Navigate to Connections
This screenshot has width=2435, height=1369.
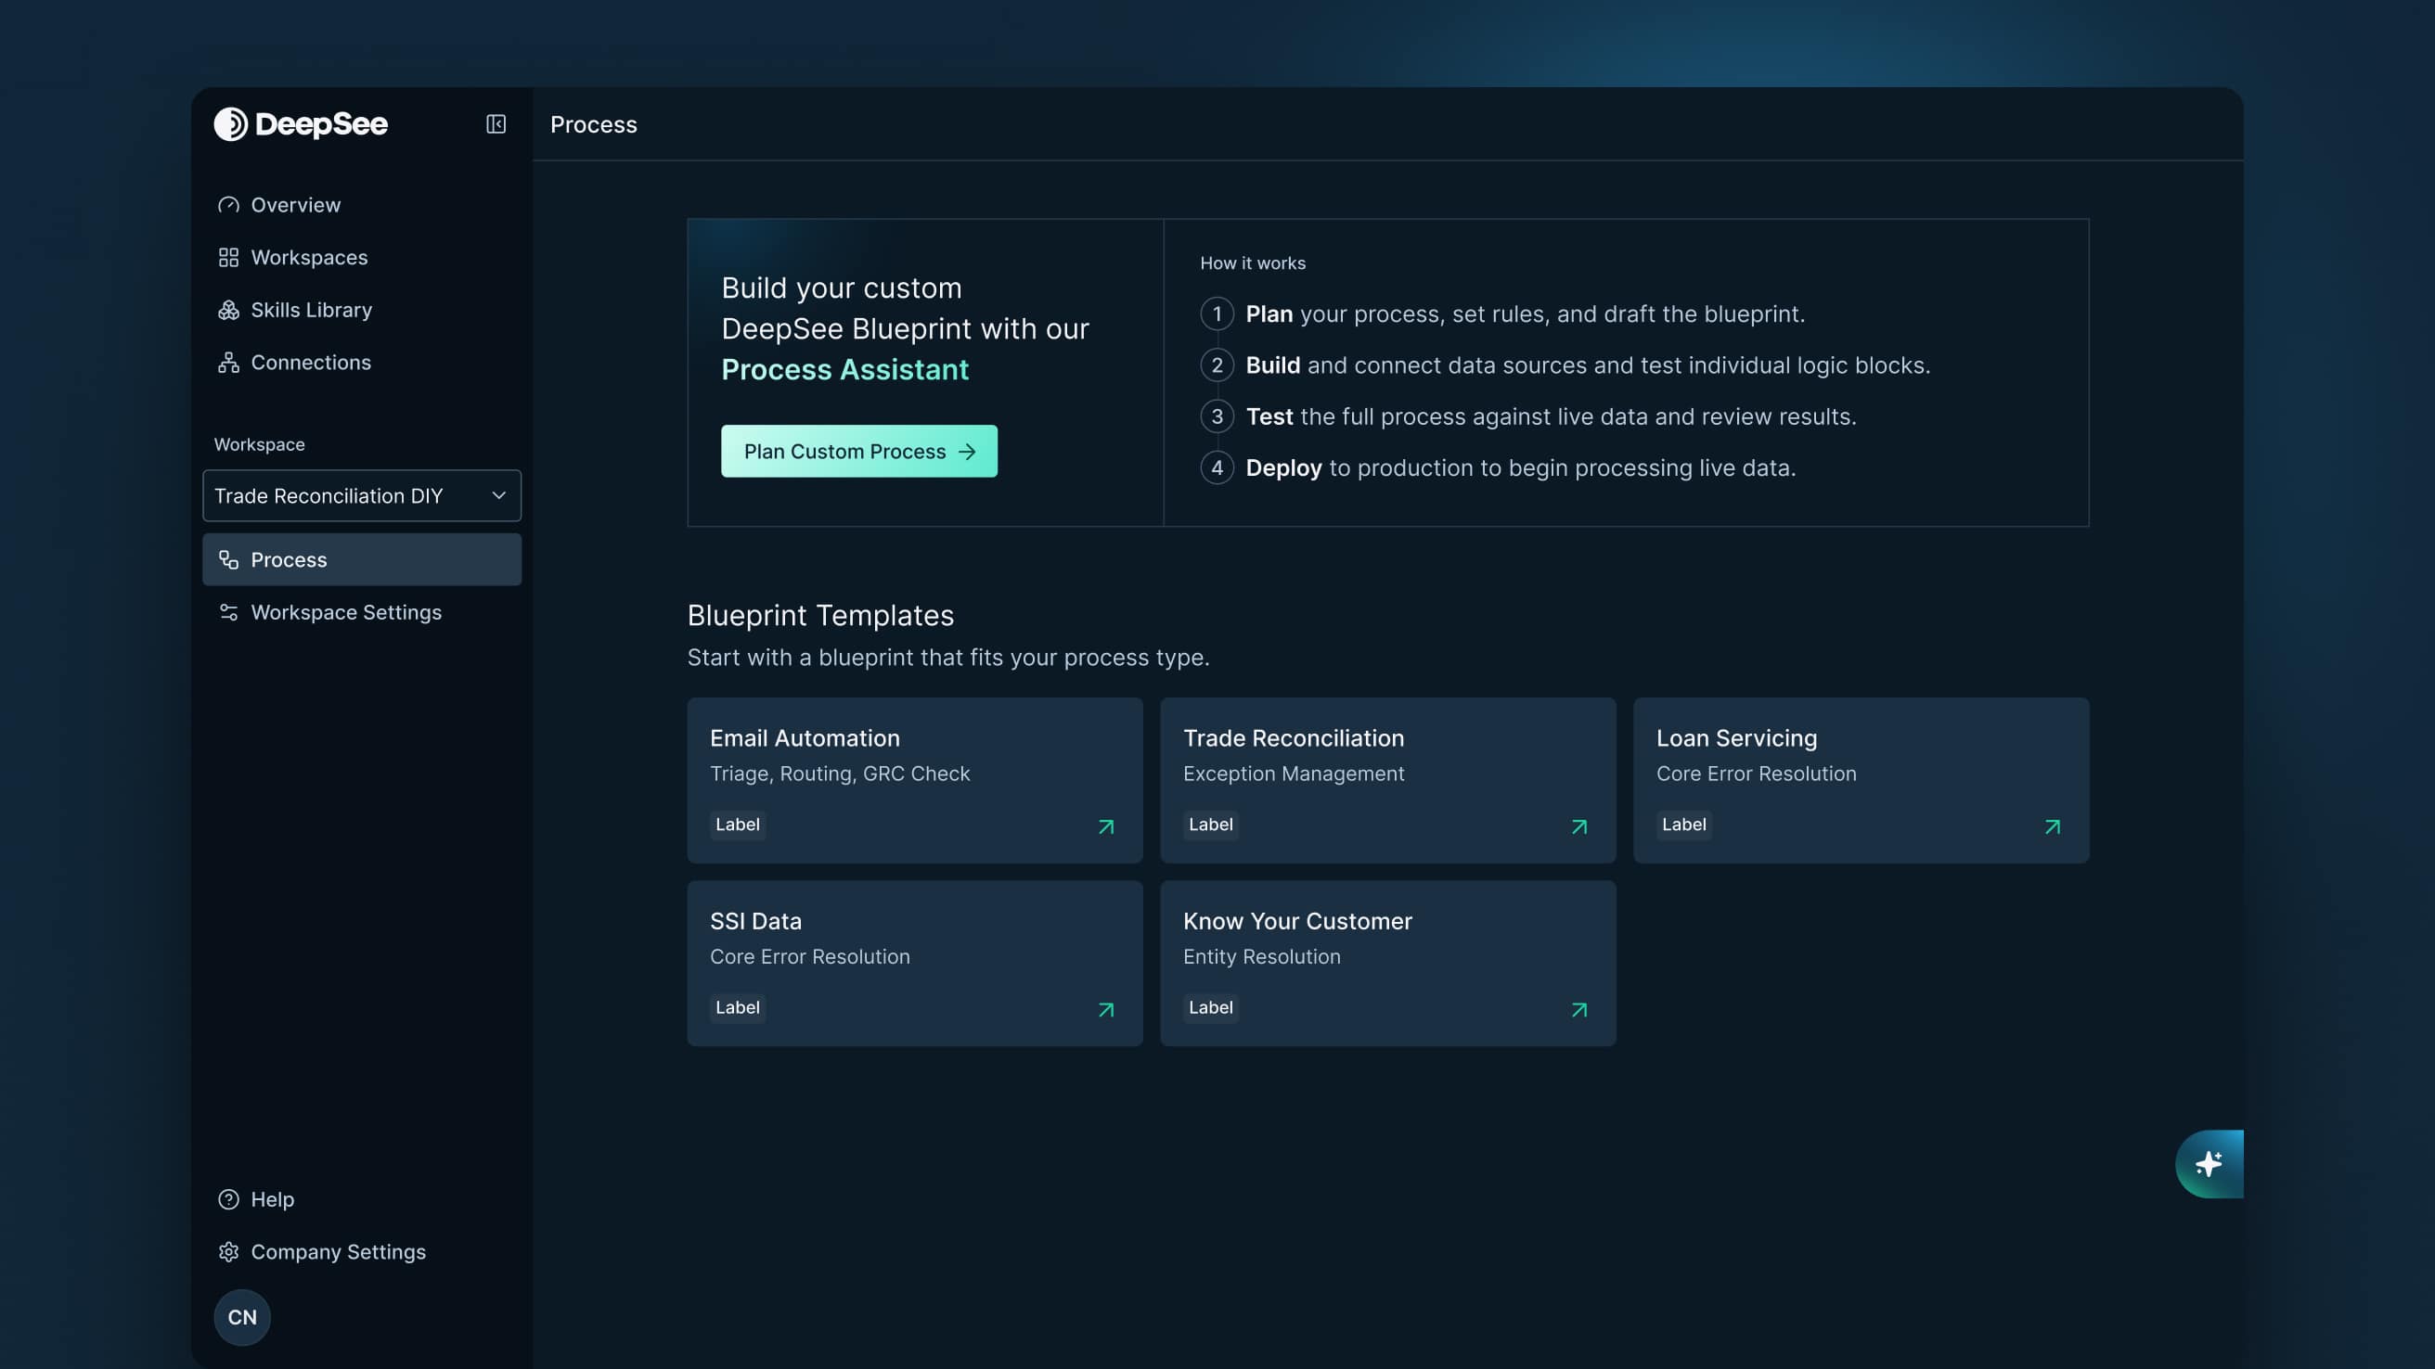(x=361, y=362)
